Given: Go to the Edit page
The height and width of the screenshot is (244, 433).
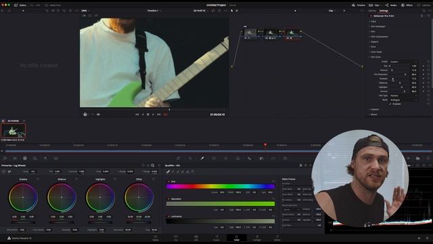Looking at the screenshot, I should click(x=196, y=238).
